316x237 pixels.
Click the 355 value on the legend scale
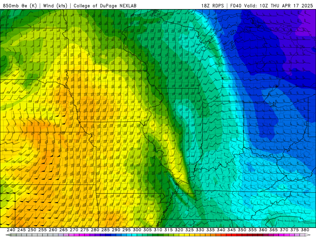pyautogui.click(x=252, y=230)
